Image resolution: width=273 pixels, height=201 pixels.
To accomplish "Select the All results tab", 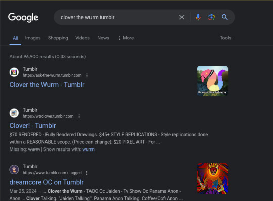I will tap(15, 38).
